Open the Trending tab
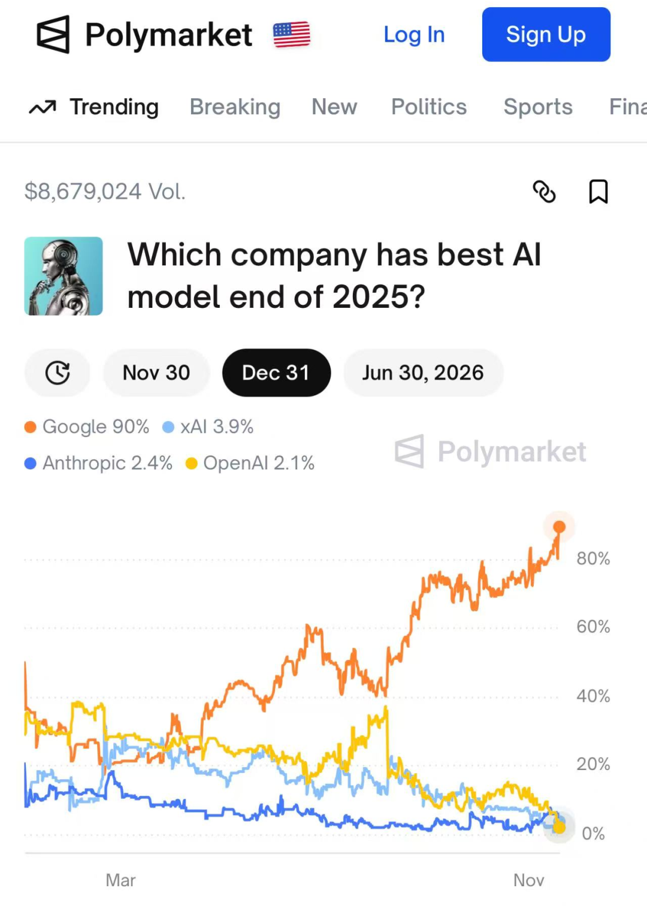 pos(114,107)
